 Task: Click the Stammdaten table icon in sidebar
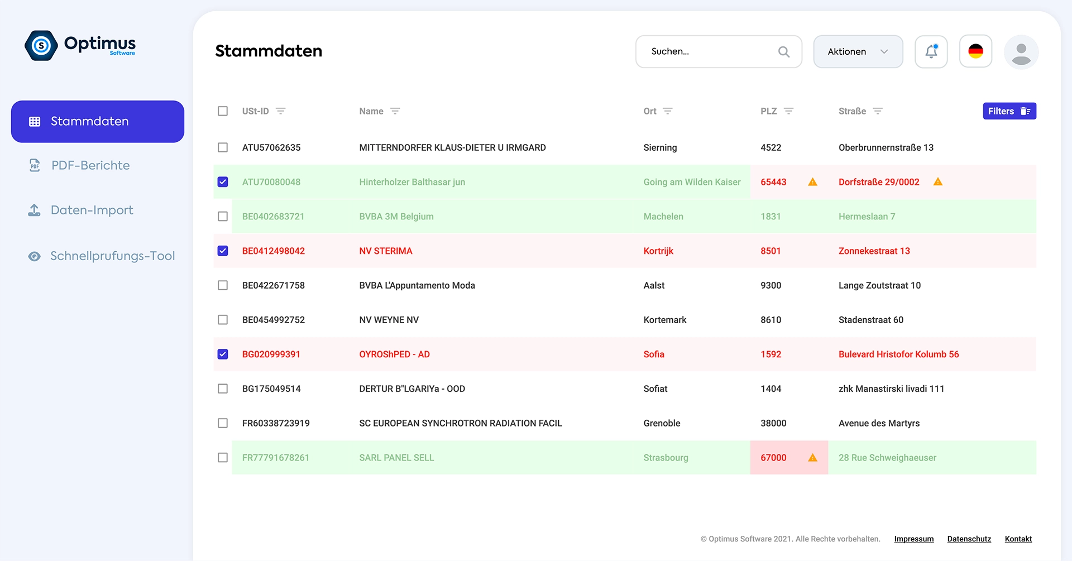pyautogui.click(x=35, y=122)
